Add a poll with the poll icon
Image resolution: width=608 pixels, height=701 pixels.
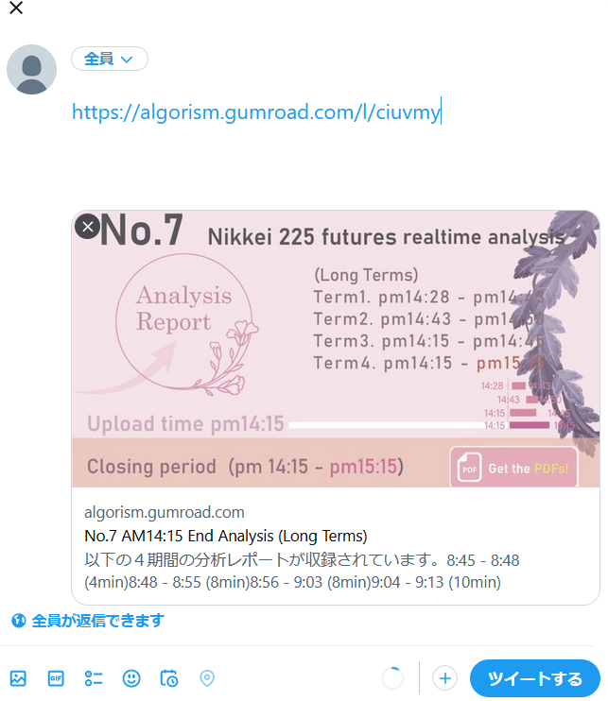pyautogui.click(x=94, y=678)
